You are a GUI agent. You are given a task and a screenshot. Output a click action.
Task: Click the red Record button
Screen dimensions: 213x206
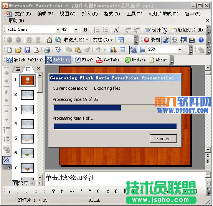pos(152,40)
